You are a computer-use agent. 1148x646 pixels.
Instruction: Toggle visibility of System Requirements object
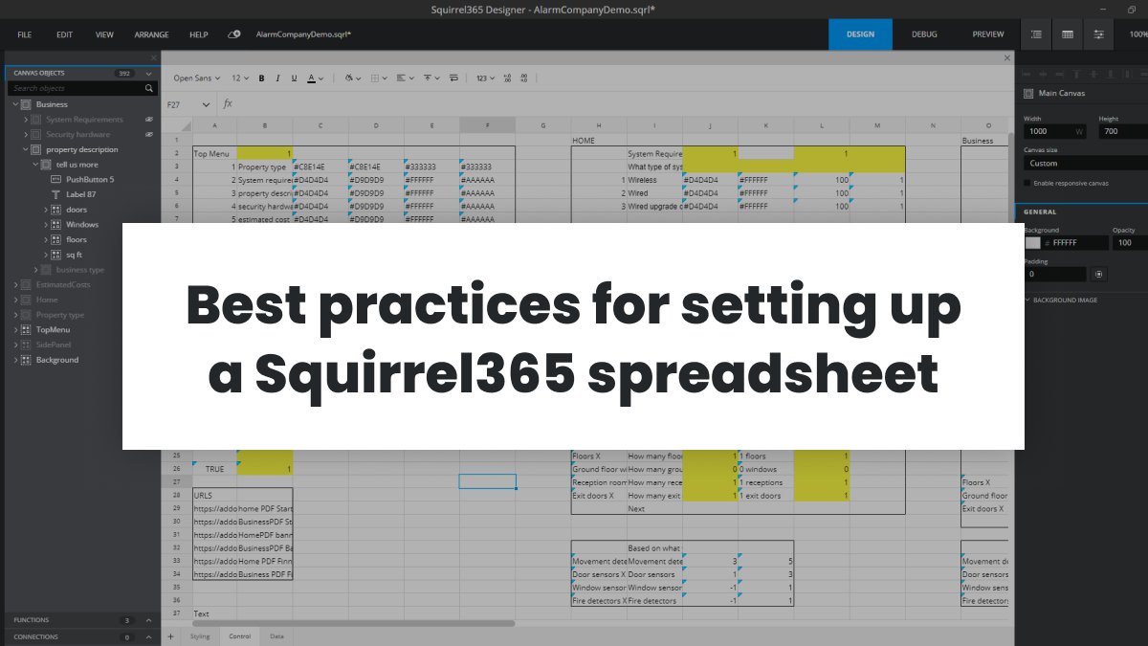click(x=147, y=119)
